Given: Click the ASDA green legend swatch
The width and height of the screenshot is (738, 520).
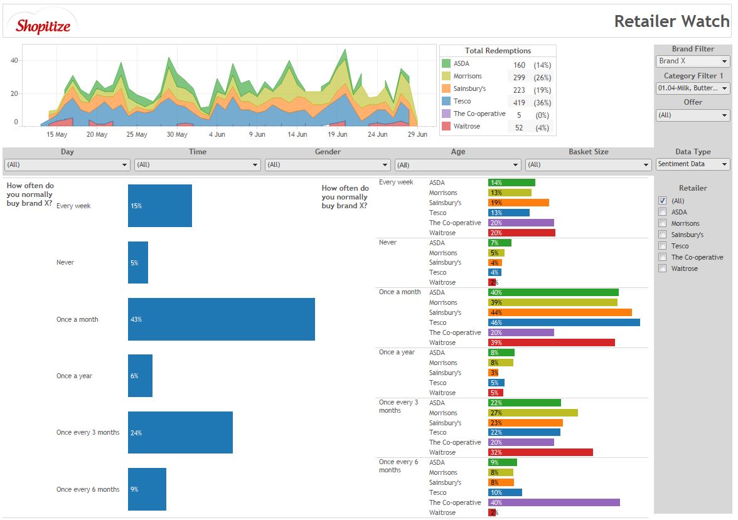Looking at the screenshot, I should point(446,63).
